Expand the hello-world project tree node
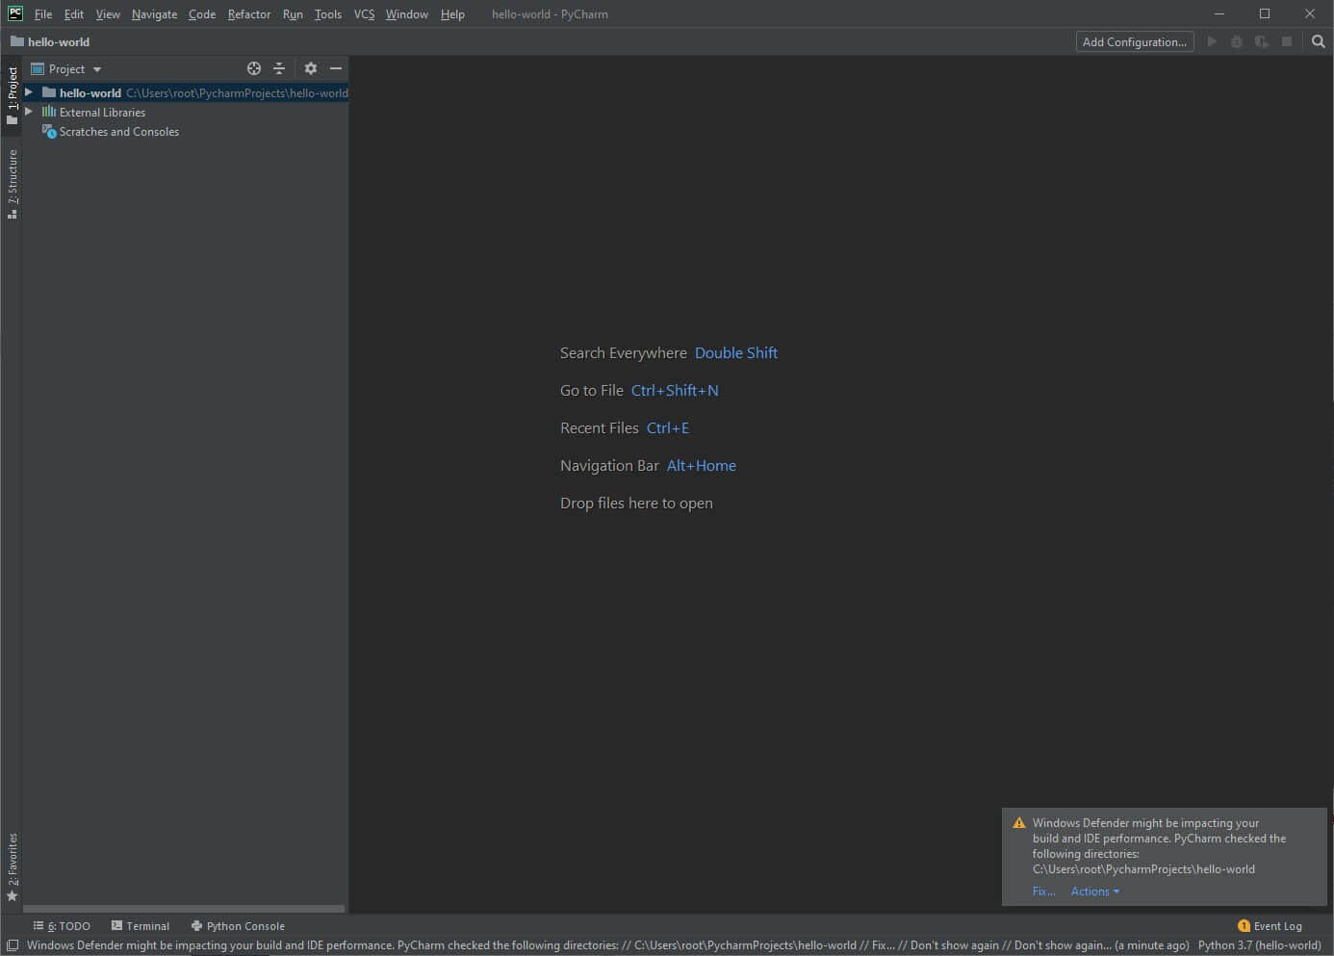This screenshot has height=956, width=1334. point(28,92)
